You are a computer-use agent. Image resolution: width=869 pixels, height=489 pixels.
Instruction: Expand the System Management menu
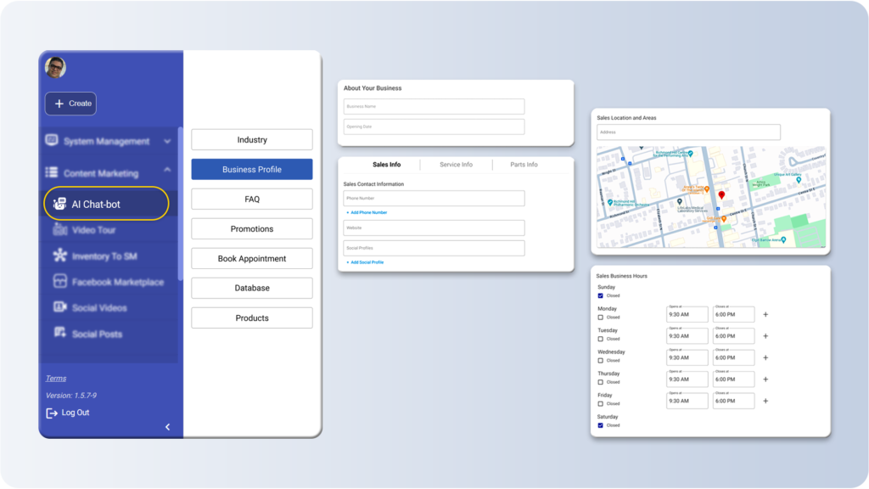[167, 141]
